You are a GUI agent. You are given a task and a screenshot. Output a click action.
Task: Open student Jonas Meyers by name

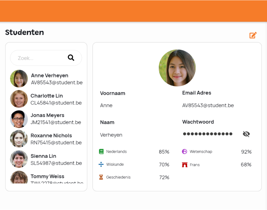47,115
